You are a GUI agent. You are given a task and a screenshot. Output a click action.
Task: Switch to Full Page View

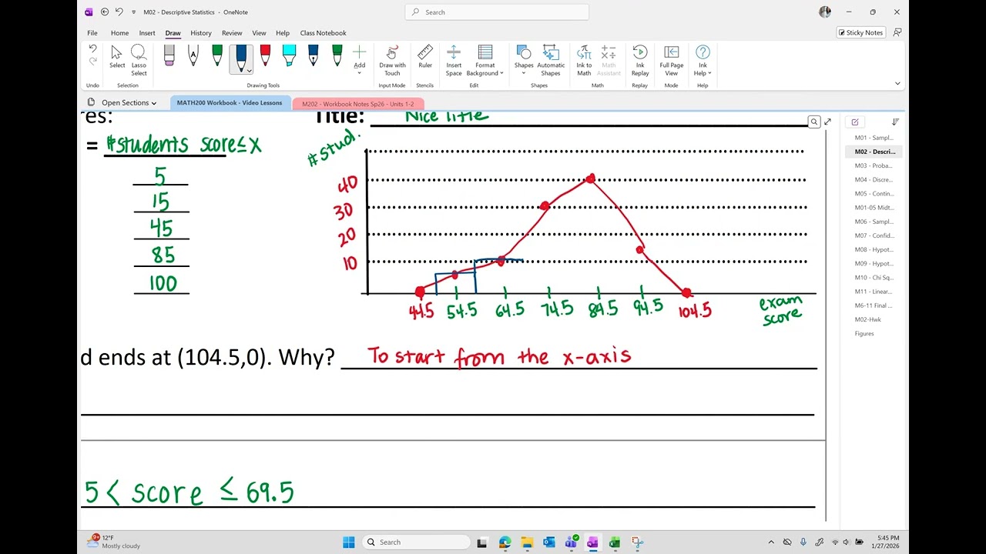[671, 60]
